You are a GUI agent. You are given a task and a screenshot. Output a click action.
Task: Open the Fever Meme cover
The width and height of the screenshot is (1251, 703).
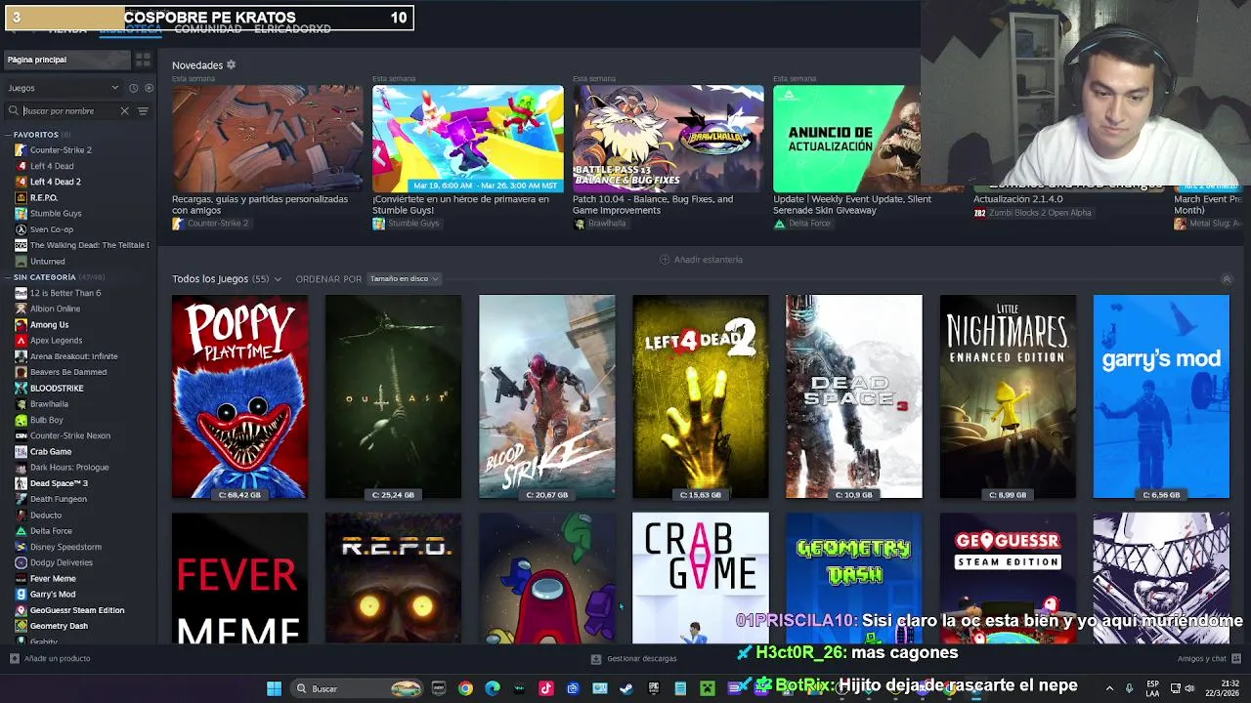pos(239,578)
